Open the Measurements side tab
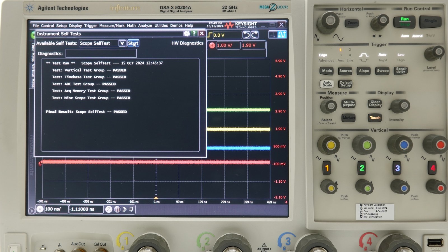448x252 pixels. coord(31,155)
